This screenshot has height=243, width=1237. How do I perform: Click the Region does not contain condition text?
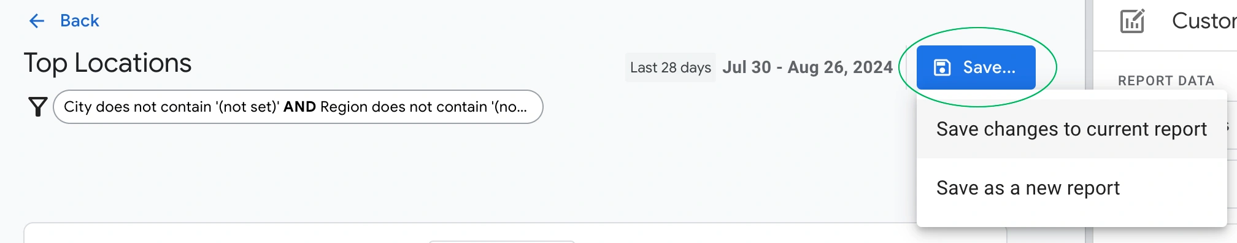click(404, 107)
